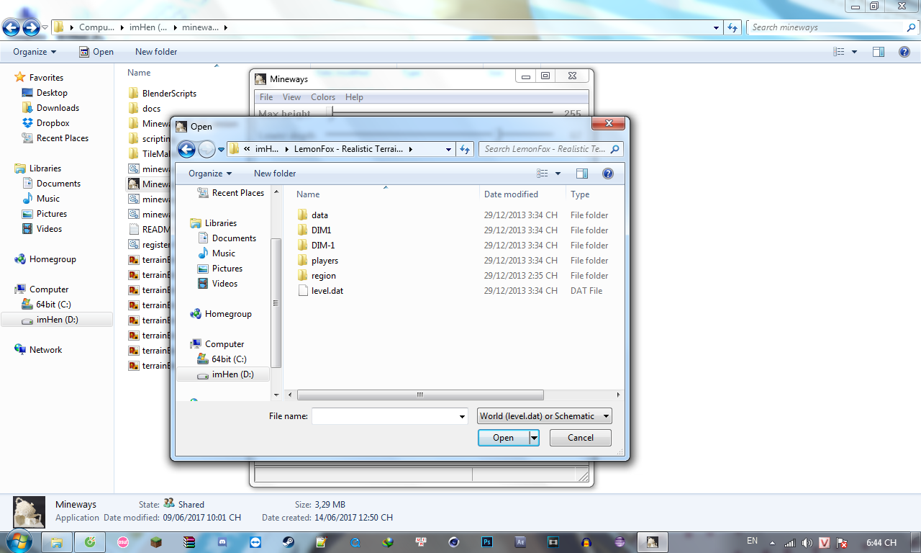This screenshot has width=921, height=553.
Task: Click the Open split-button arrow
Action: pos(534,438)
